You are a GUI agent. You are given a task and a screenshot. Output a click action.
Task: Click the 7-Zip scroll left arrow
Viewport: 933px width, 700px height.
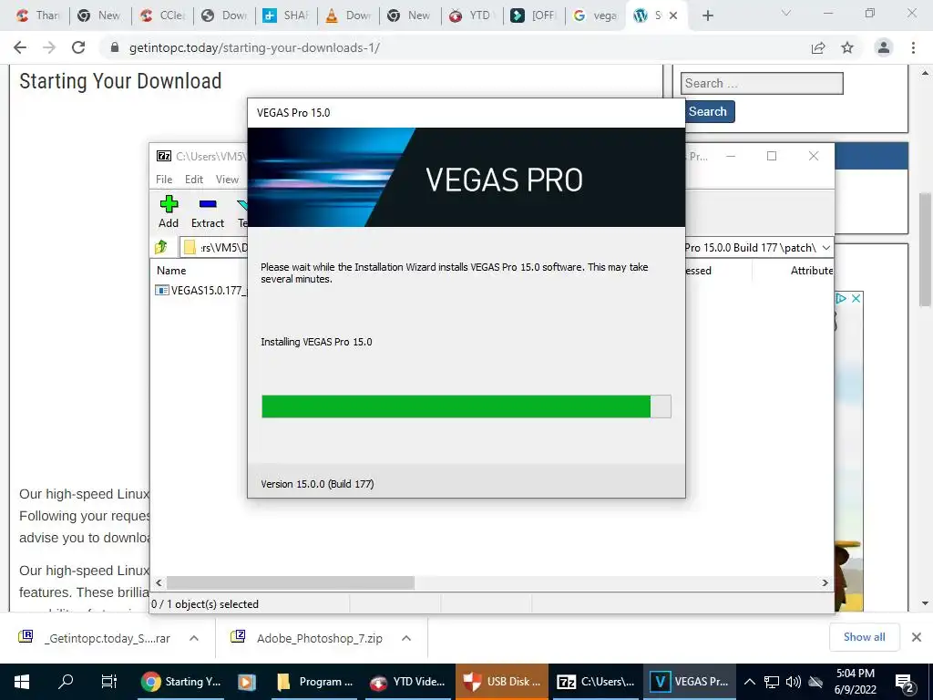[159, 582]
